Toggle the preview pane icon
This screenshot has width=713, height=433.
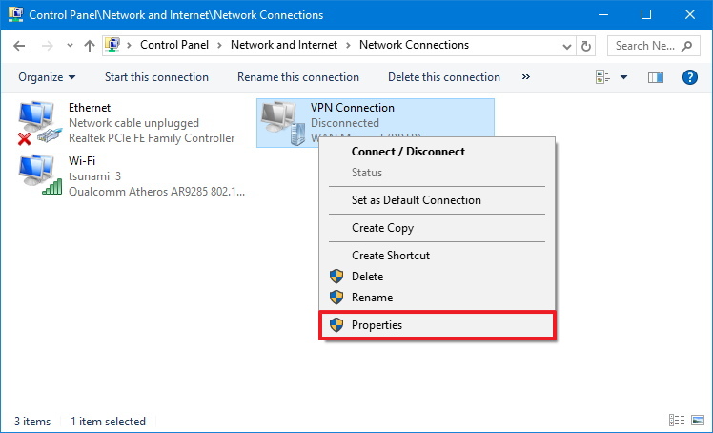[x=655, y=77]
